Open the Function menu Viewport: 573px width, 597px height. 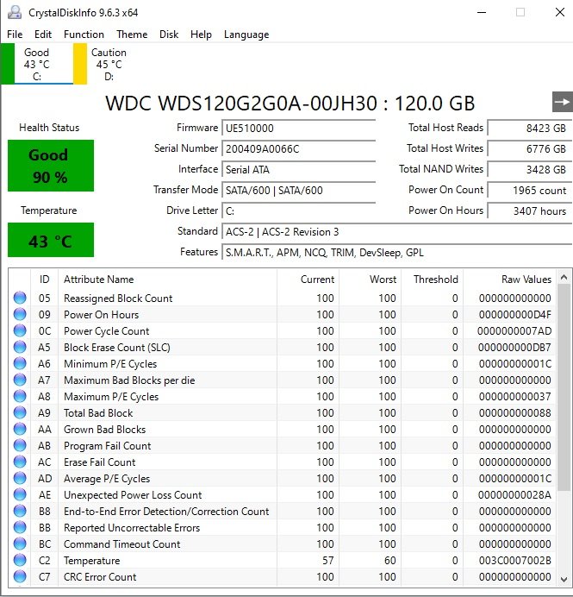(x=84, y=35)
